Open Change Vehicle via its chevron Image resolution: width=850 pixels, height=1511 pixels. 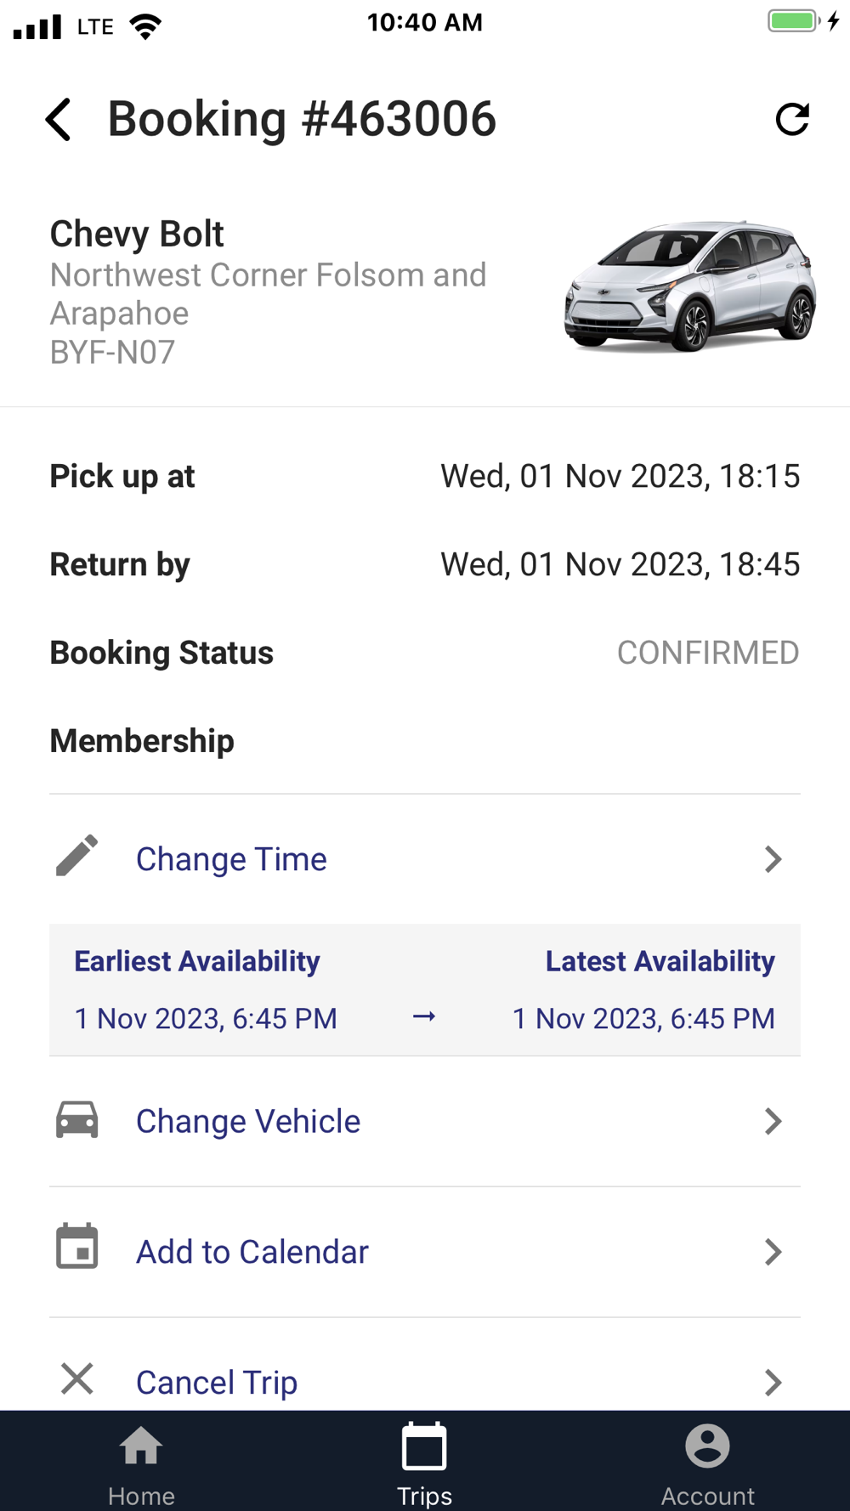772,1121
